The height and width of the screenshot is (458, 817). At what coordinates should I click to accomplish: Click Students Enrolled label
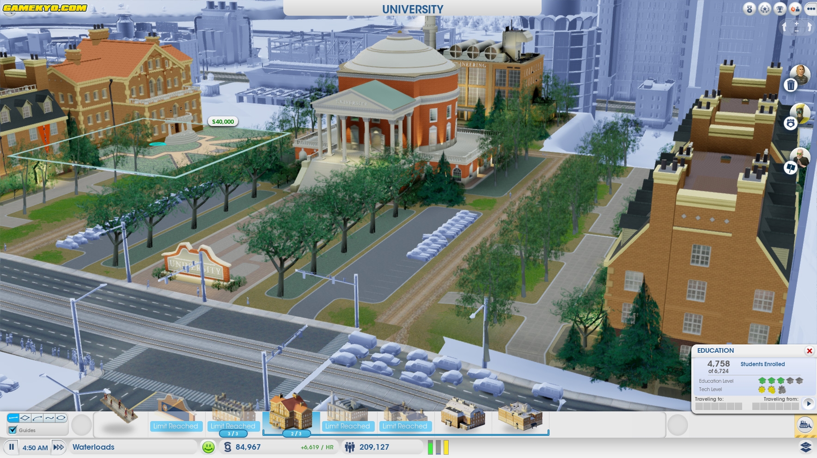(762, 364)
